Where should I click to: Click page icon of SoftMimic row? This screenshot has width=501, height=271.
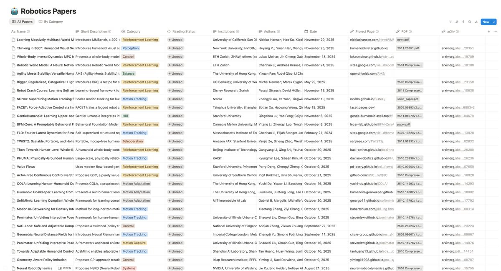click(x=13, y=200)
